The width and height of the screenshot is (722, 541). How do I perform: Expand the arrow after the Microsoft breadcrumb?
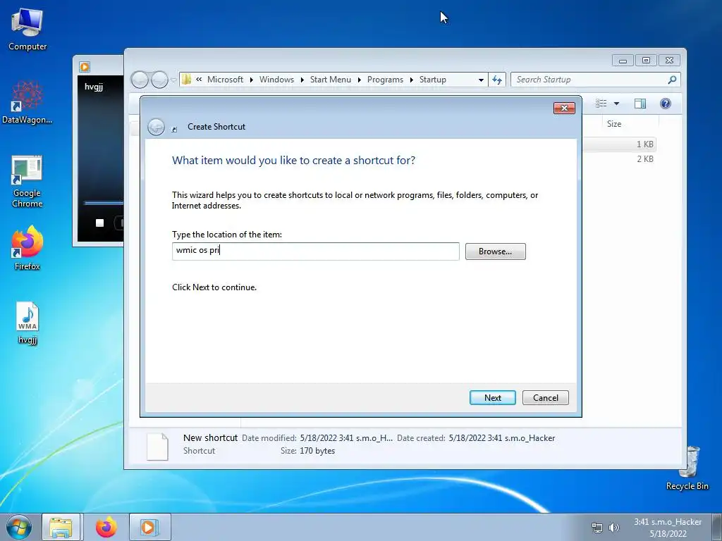pyautogui.click(x=252, y=80)
